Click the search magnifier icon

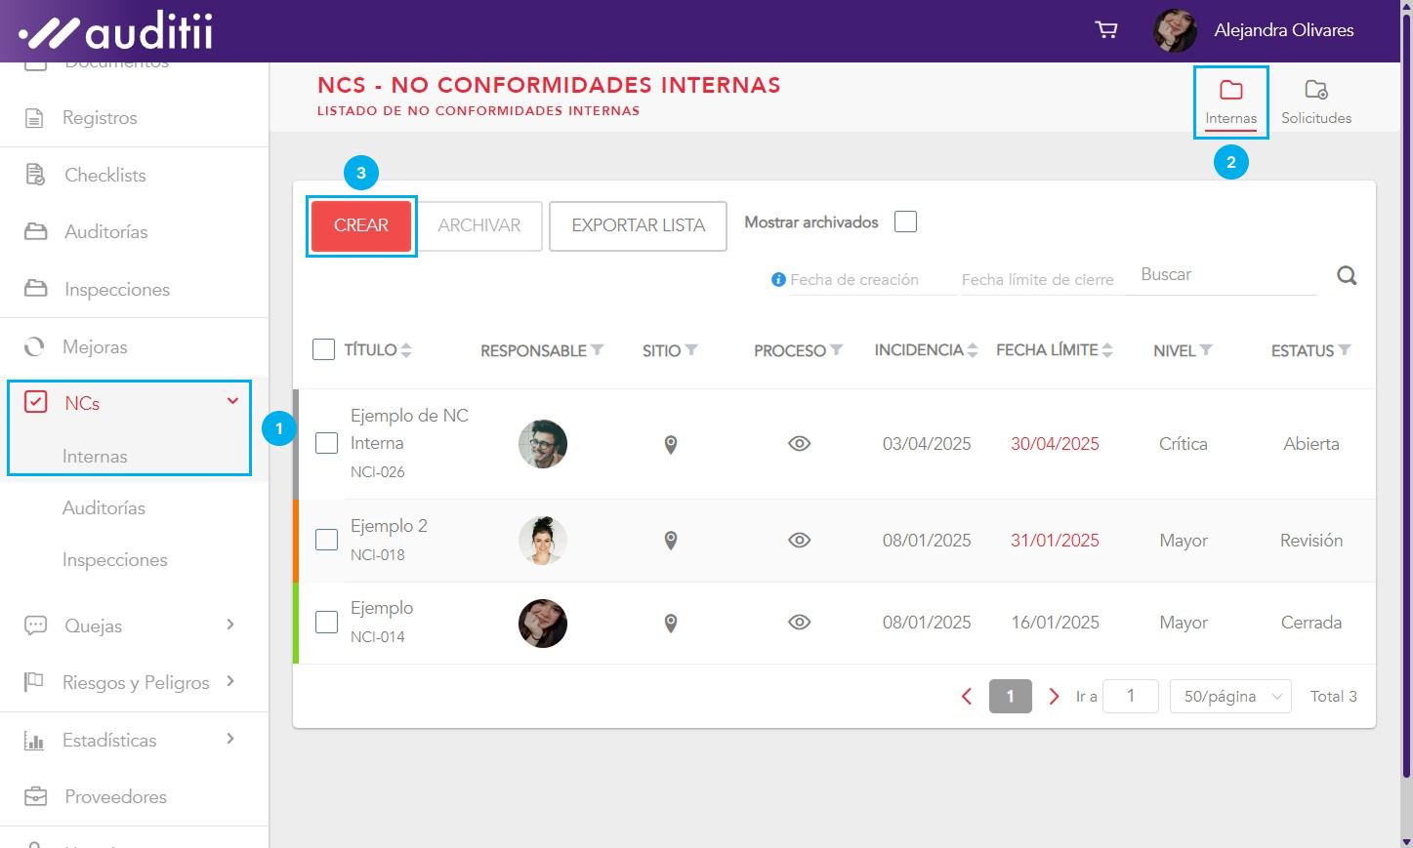tap(1347, 276)
